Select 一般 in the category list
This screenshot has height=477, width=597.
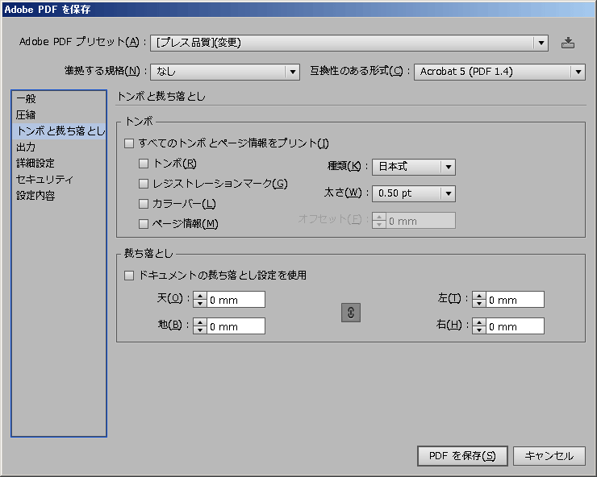pos(27,98)
